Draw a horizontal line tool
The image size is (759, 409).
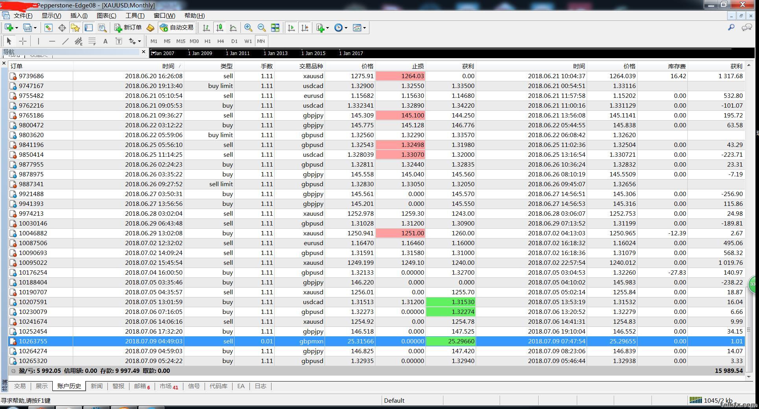(x=52, y=41)
